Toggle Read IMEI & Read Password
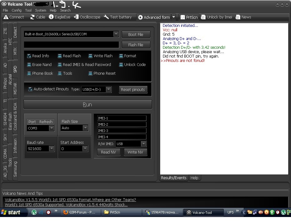 pyautogui.click(x=60, y=64)
